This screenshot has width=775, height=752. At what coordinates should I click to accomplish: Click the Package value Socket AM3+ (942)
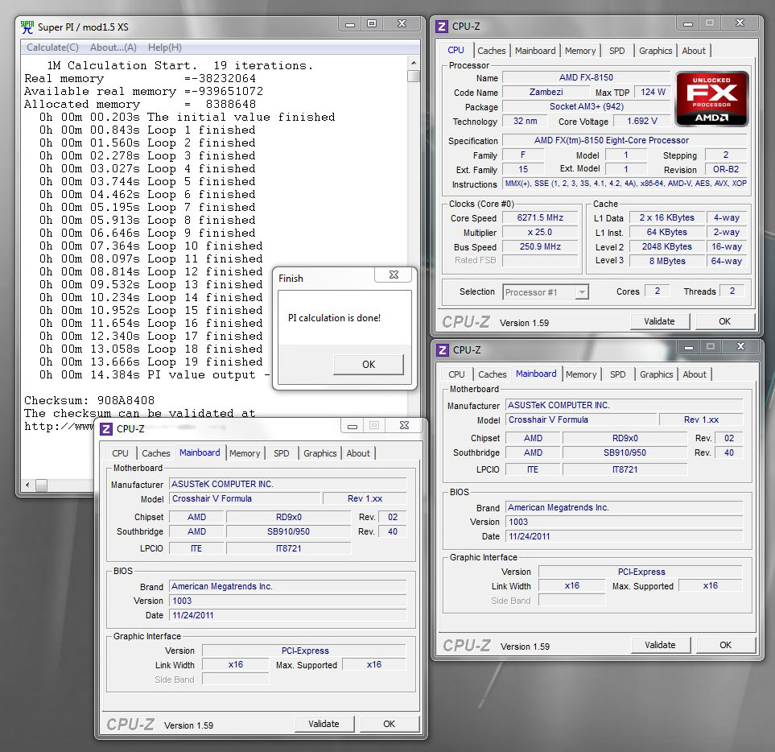click(586, 106)
